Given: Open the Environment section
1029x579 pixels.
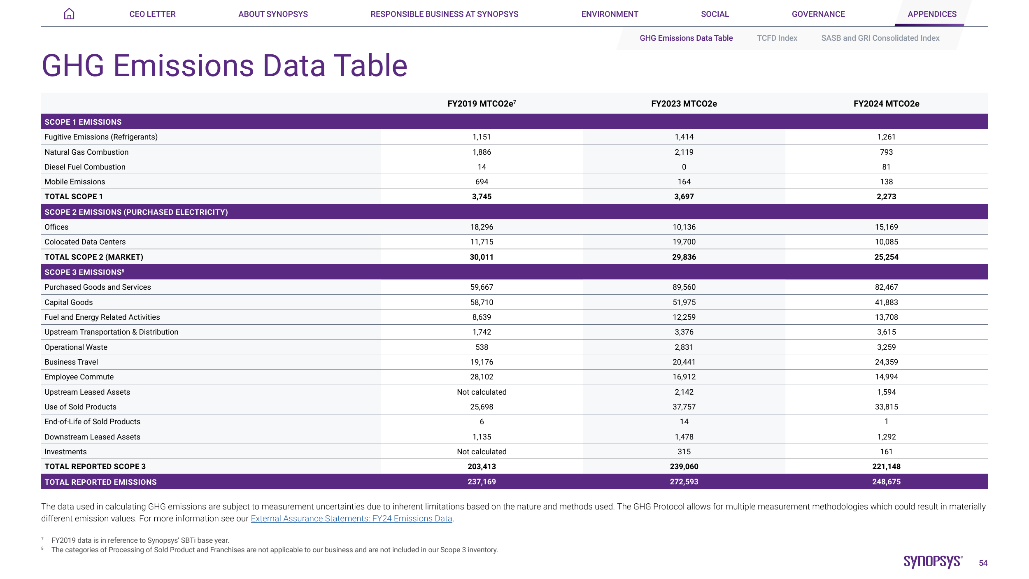Looking at the screenshot, I should pos(610,14).
